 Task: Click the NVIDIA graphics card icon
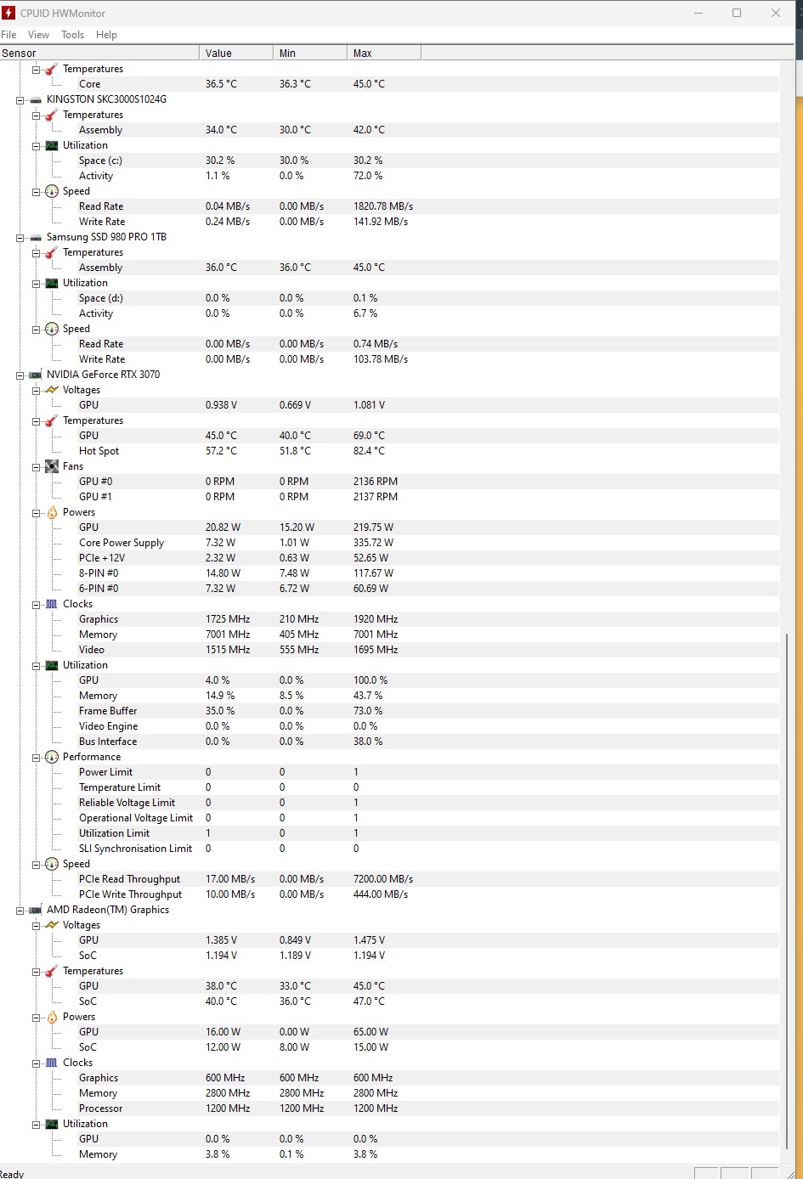tap(36, 375)
